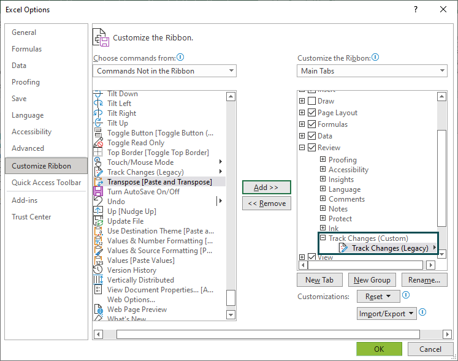The width and height of the screenshot is (458, 361).
Task: Click info icon next to Choose commands from
Action: tap(180, 57)
